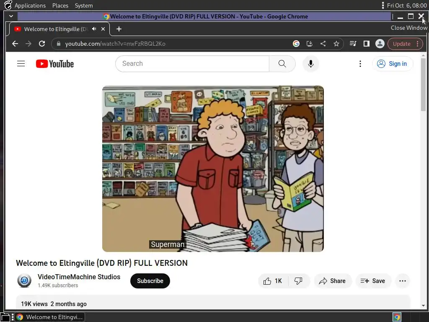Share this page from address bar
This screenshot has width=429, height=322.
tap(323, 44)
